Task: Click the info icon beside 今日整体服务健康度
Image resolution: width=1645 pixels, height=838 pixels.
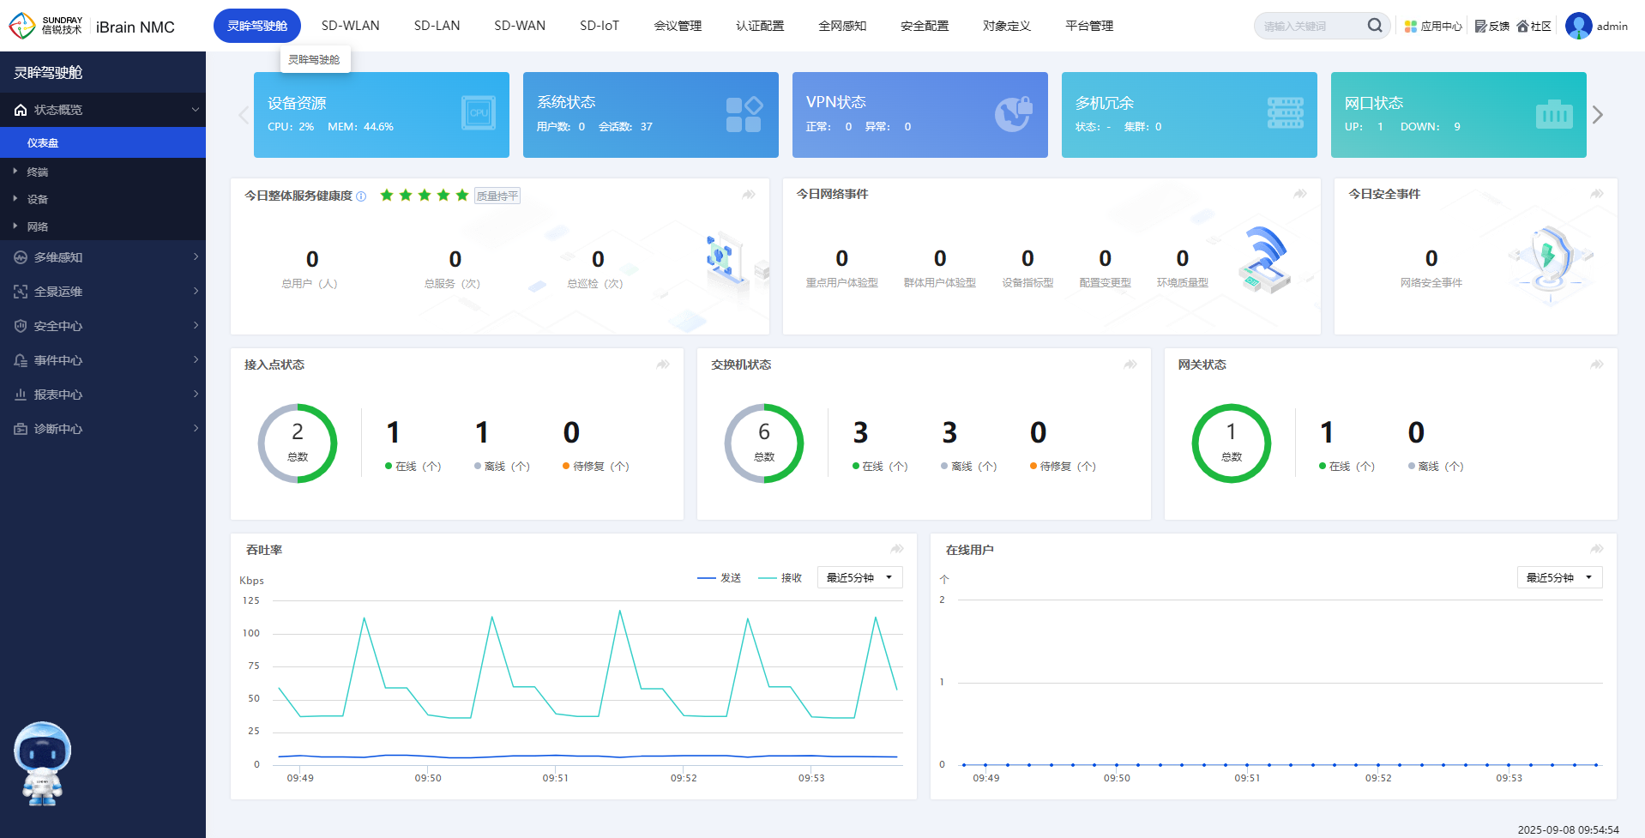Action: [361, 196]
